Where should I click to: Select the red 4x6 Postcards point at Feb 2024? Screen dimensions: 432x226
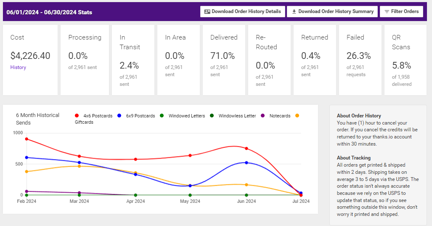27,139
